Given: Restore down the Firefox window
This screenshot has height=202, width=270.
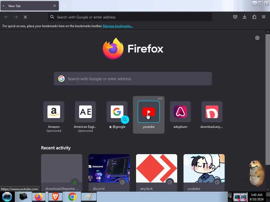Looking at the screenshot, I should pyautogui.click(x=261, y=3).
